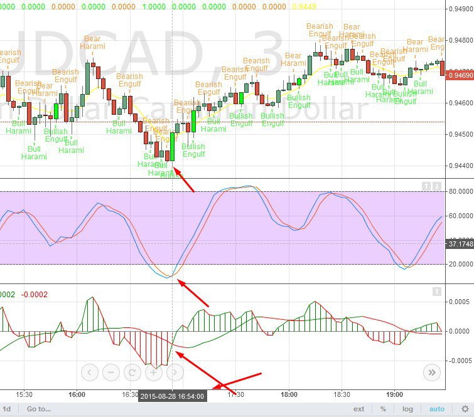Screen dimensions: 474x417
Task: Click the 2015-08-28 16:54:00 time marker
Action: coord(173,396)
